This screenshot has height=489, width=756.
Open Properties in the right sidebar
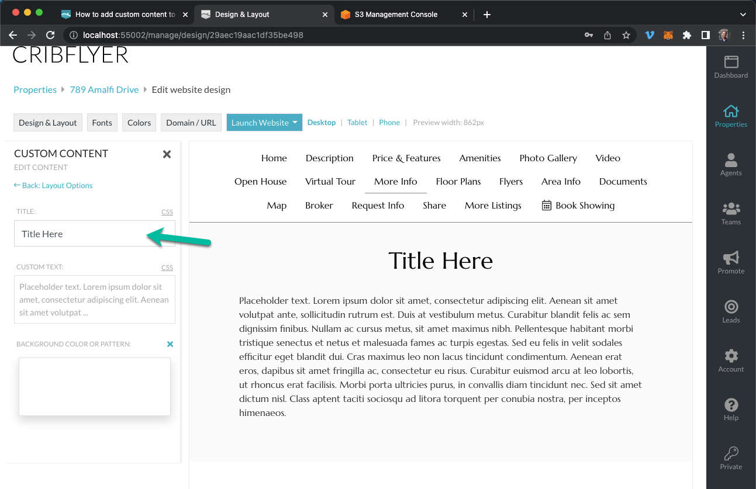point(731,116)
